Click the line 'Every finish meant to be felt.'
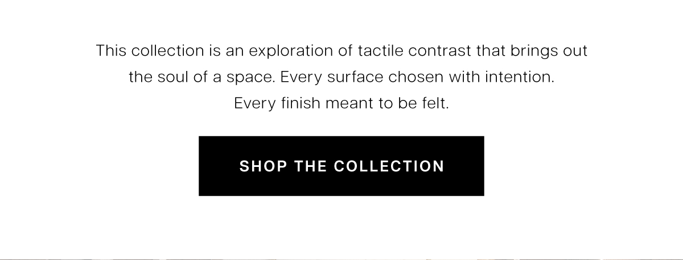This screenshot has width=683, height=260. 341,104
